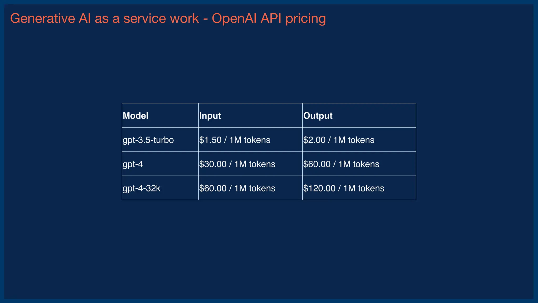This screenshot has height=303, width=538.
Task: Click gpt-4 output price $60.00 cell
Action: pos(359,164)
